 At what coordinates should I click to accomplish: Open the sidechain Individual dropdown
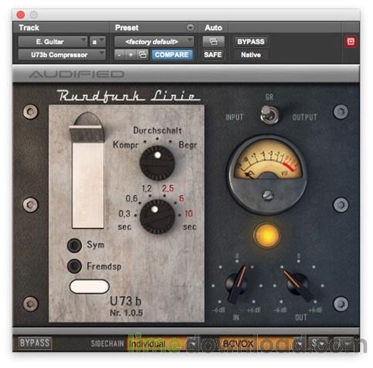(161, 343)
